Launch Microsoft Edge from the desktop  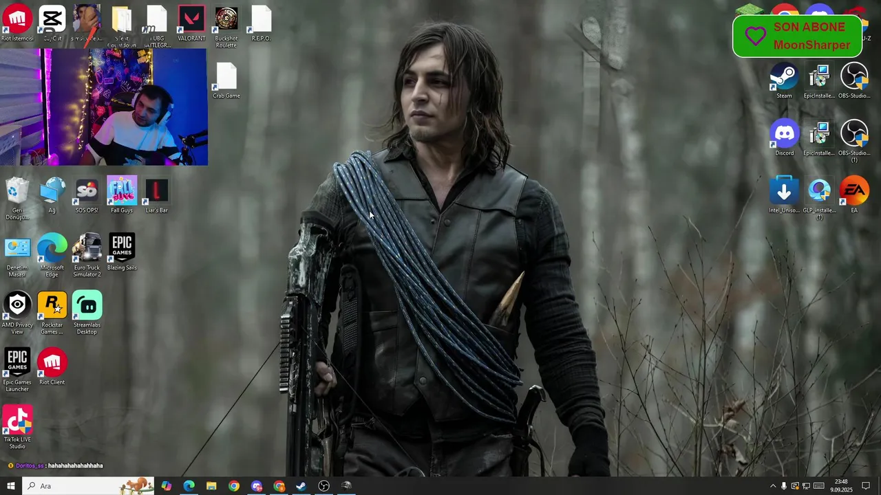[x=52, y=256]
